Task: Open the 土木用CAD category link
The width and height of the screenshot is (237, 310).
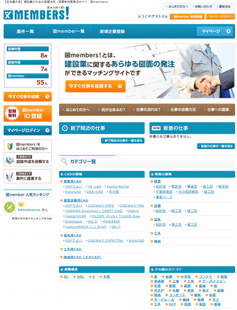Action: (x=72, y=249)
